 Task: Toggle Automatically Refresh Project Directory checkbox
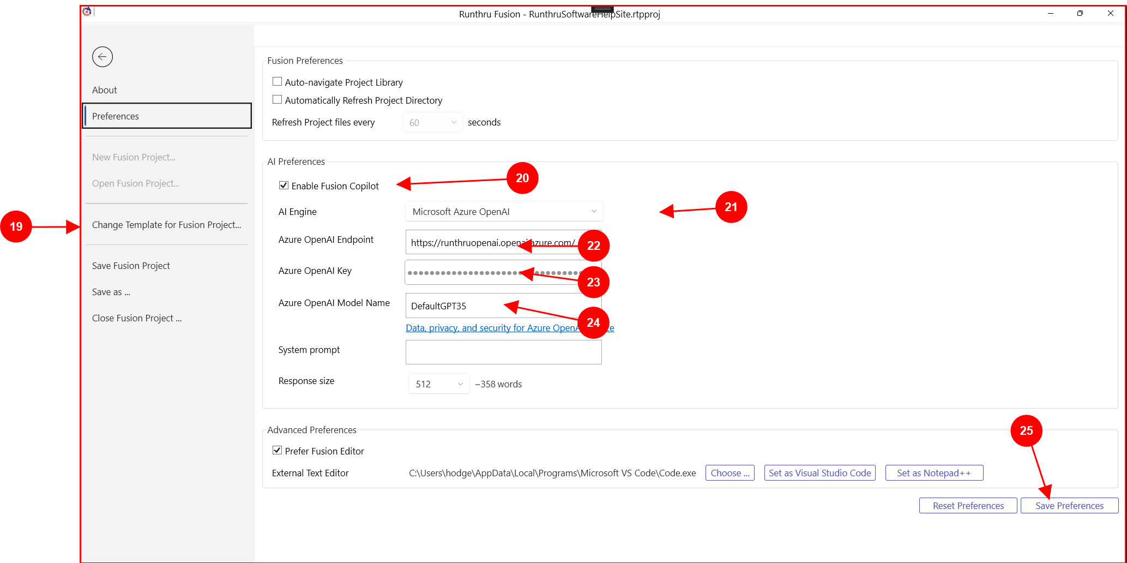pos(278,100)
